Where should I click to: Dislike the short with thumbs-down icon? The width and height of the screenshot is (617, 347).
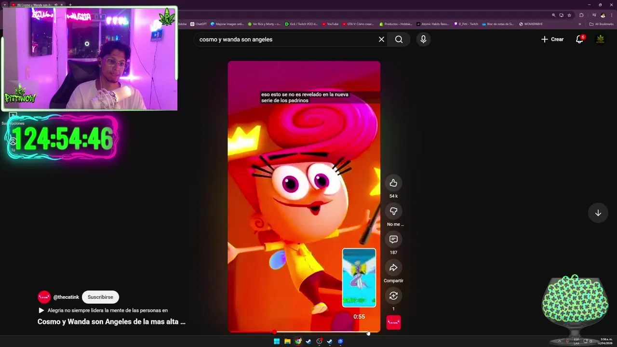(393, 211)
